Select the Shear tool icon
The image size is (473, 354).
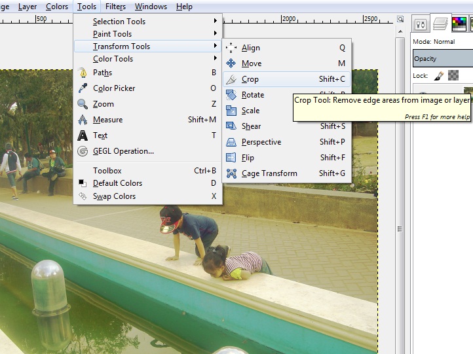pos(231,126)
